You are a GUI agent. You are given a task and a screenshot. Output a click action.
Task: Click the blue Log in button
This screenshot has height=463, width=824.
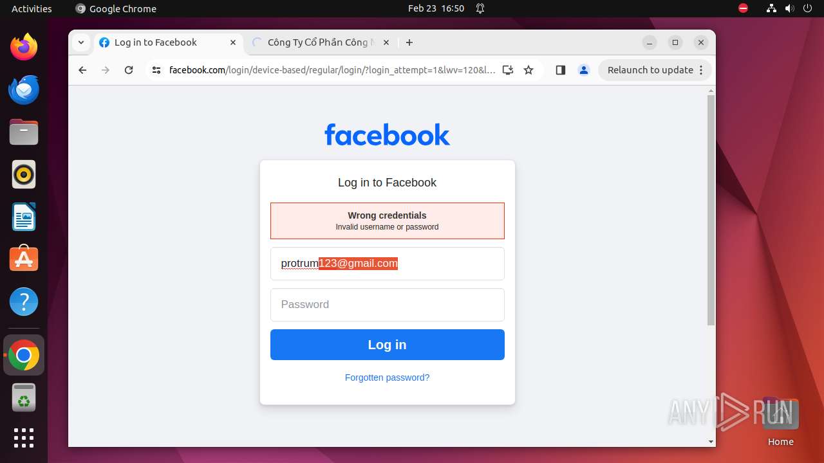click(x=387, y=345)
